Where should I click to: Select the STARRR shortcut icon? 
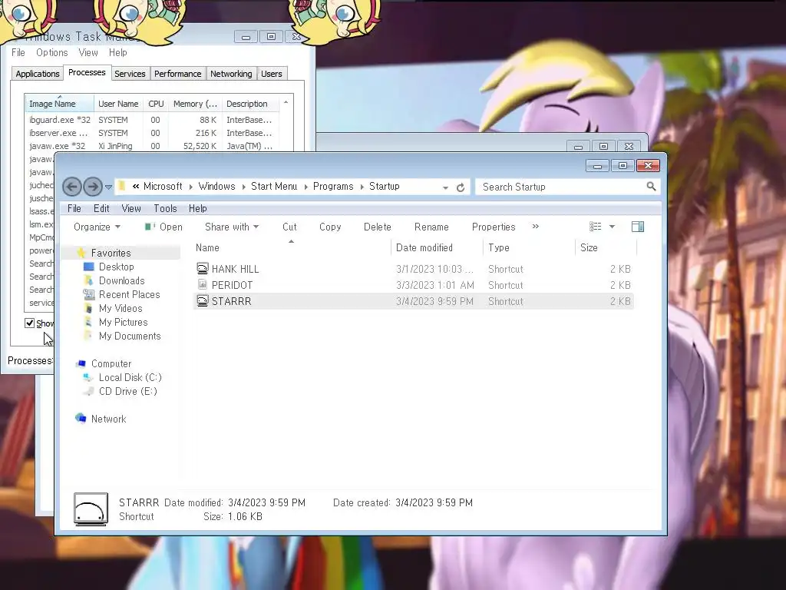[x=202, y=301]
